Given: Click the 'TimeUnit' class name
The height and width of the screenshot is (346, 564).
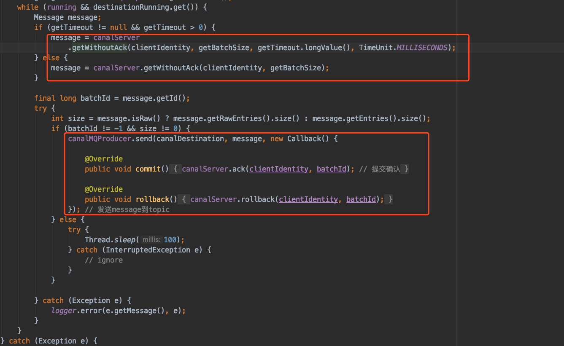Looking at the screenshot, I should coord(375,48).
